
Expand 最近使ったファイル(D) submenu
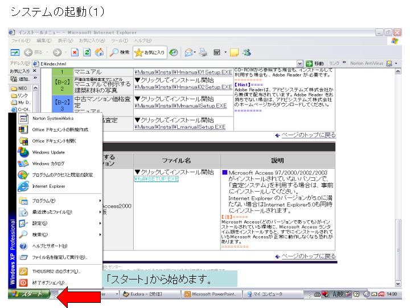pos(59,212)
